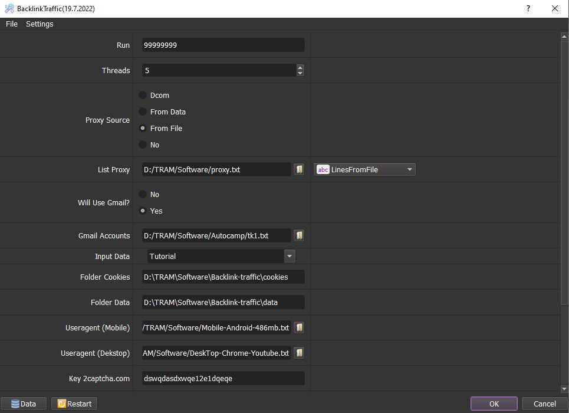
Task: Choose No for Will Use Gmail
Action: 143,194
